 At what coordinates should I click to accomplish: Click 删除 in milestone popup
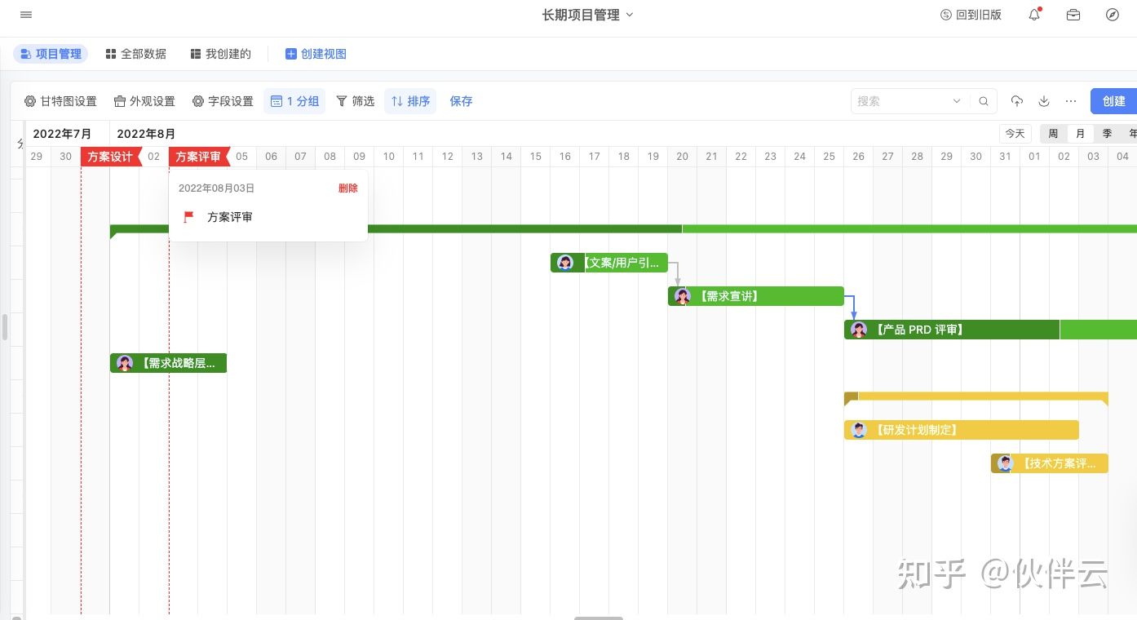(348, 188)
